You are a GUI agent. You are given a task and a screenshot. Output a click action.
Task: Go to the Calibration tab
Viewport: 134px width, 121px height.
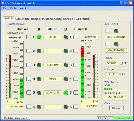coord(82,19)
